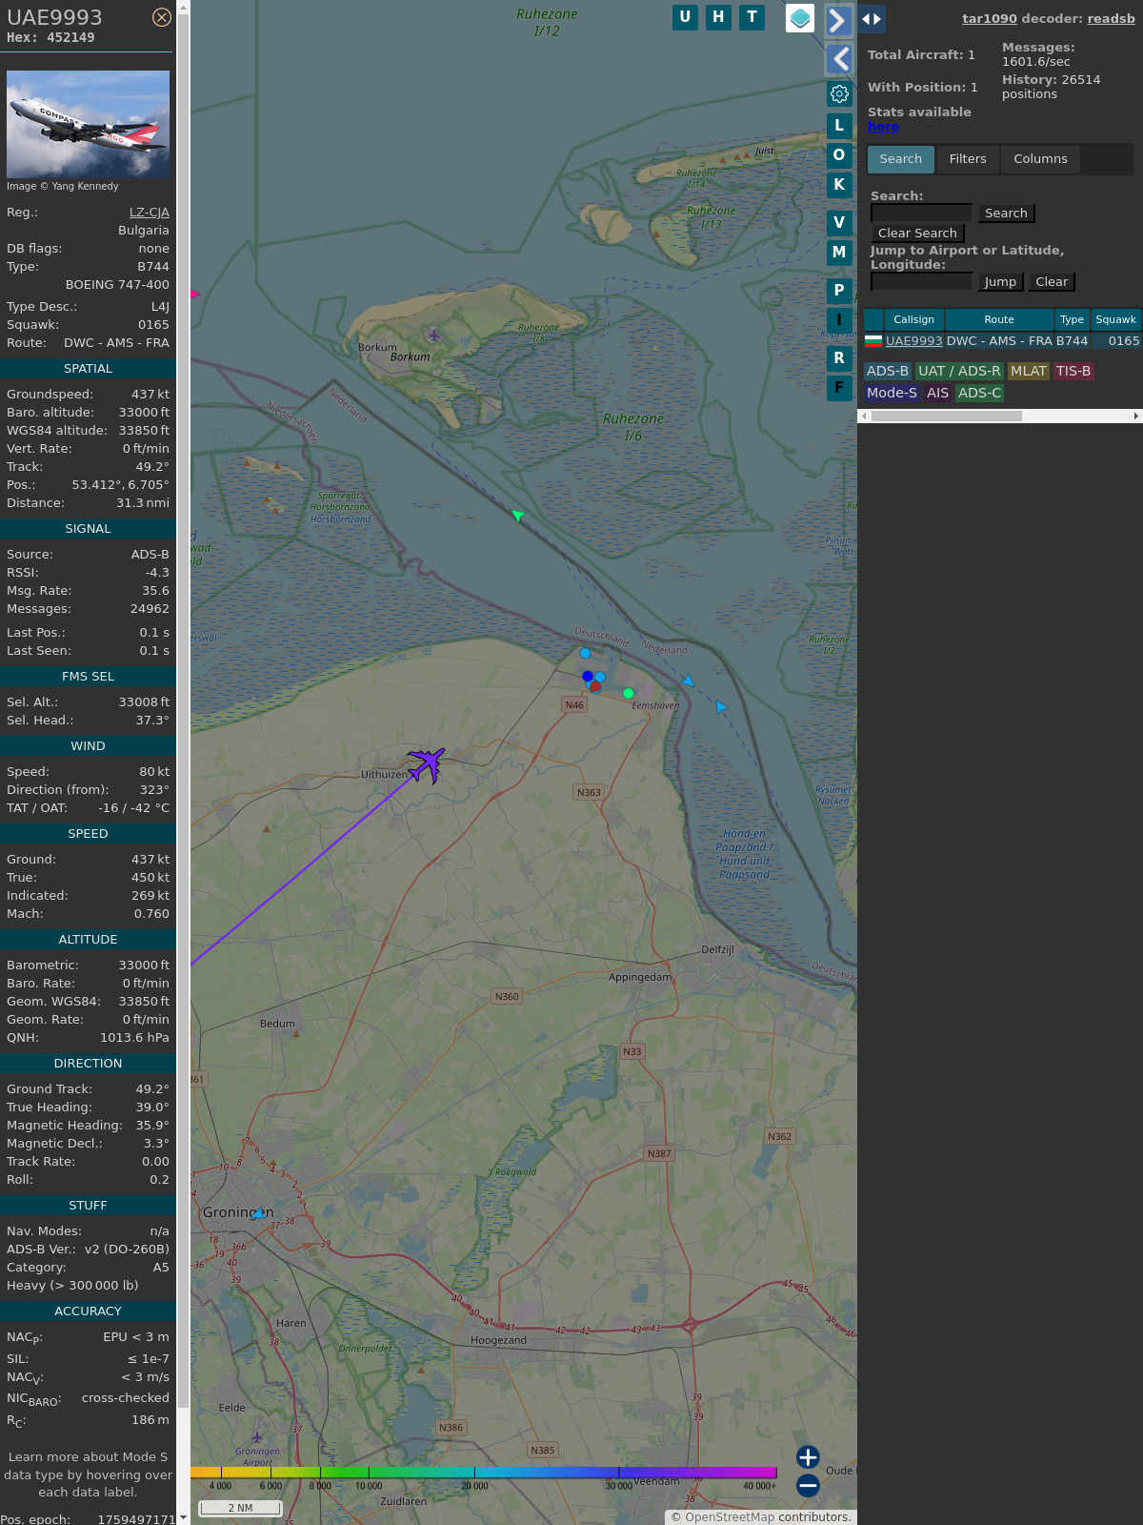The image size is (1143, 1525).
Task: Toggle the M map button
Action: point(839,253)
